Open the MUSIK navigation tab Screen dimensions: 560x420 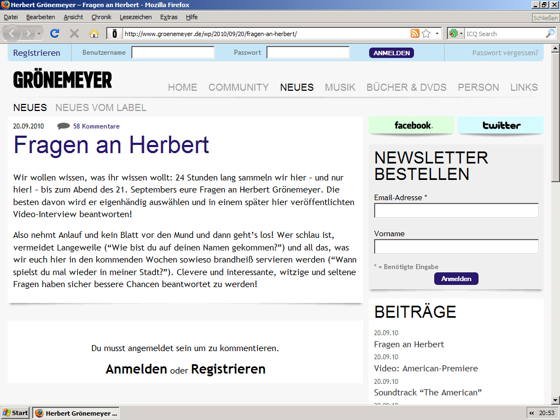click(x=340, y=87)
